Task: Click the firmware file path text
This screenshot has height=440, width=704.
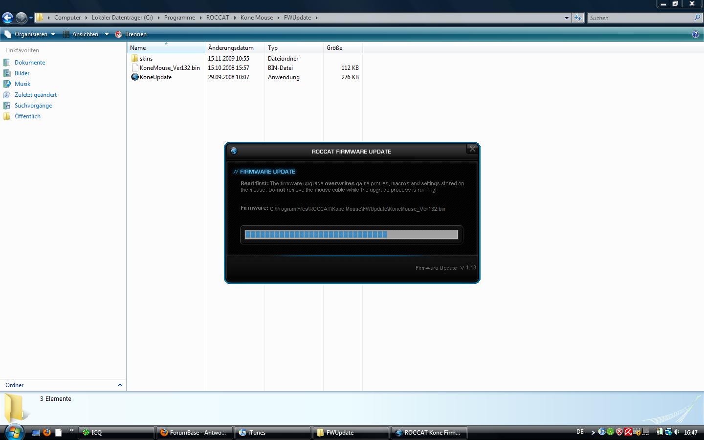Action: [357, 209]
